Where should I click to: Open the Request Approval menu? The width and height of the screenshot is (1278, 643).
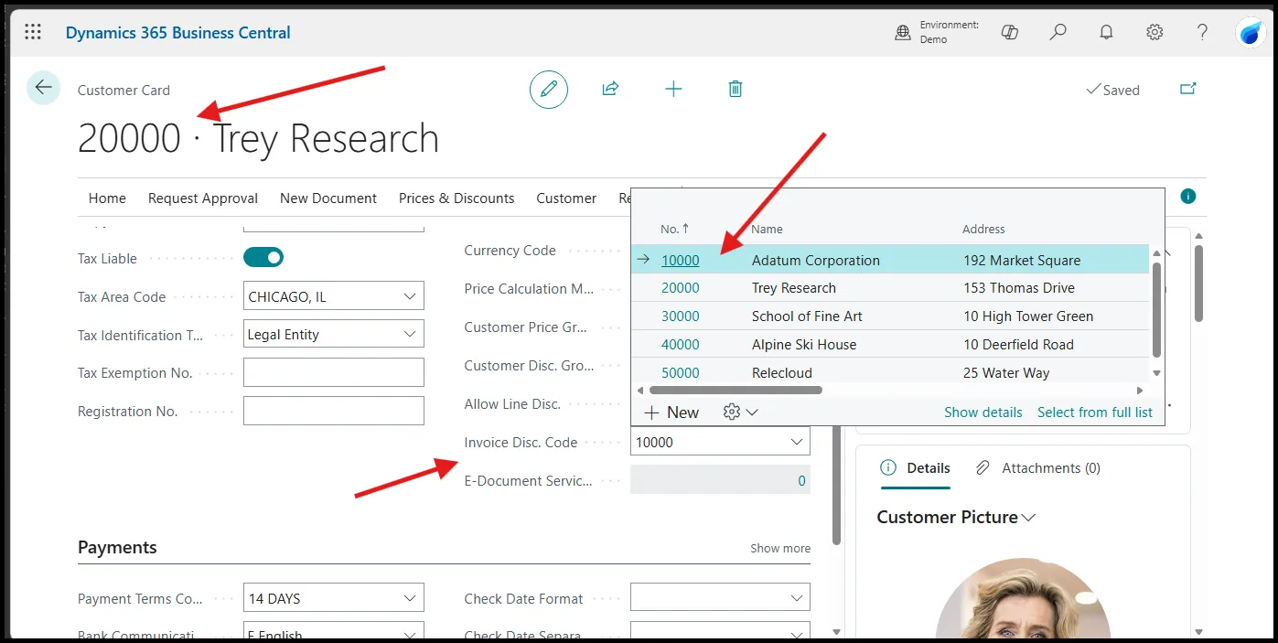203,198
